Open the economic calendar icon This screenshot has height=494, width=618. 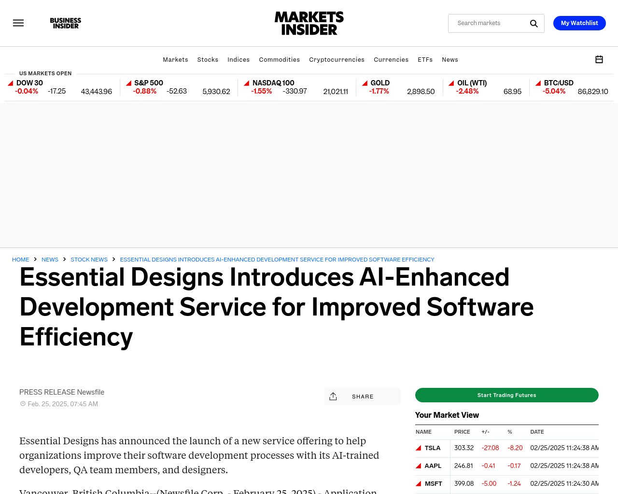coord(599,59)
